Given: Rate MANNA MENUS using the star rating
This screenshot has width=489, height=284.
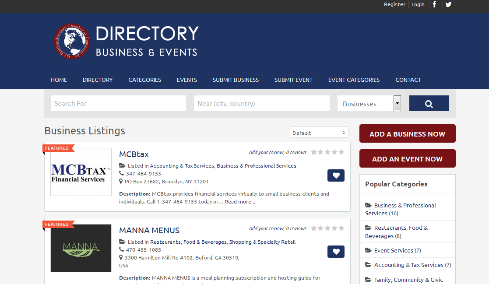Looking at the screenshot, I should pos(327,228).
